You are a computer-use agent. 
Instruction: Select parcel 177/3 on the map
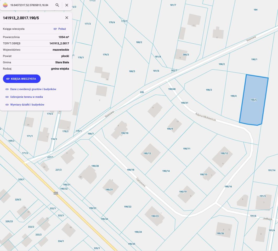point(88,24)
